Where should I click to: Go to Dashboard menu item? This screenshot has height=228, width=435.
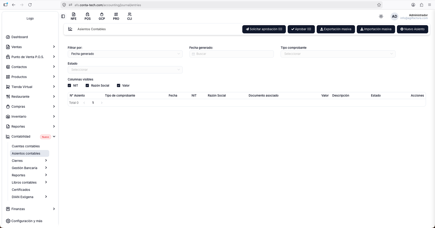pyautogui.click(x=20, y=37)
